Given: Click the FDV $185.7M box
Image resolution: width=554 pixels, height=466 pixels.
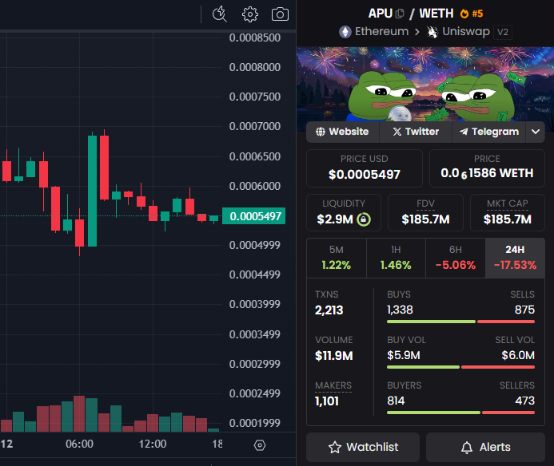Looking at the screenshot, I should [425, 213].
